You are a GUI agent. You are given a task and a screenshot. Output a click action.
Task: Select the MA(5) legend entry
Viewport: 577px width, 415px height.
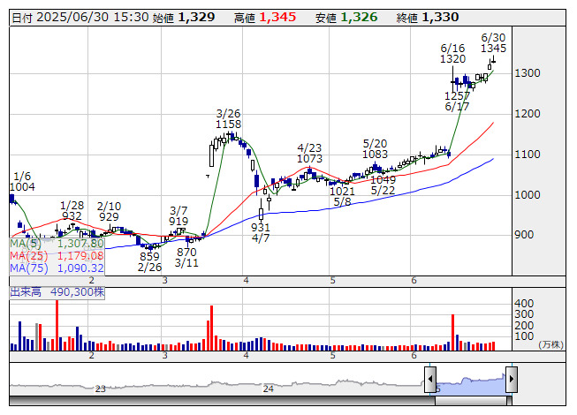(x=57, y=243)
